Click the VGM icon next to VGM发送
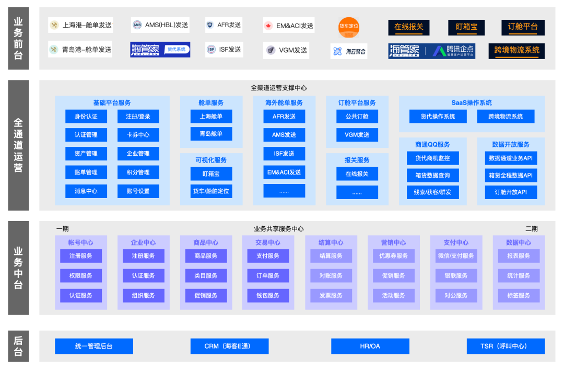This screenshot has width=564, height=370. point(271,50)
